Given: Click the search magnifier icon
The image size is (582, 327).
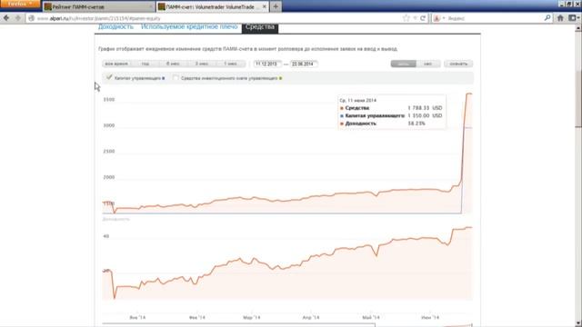Looking at the screenshot, I should click(x=547, y=18).
